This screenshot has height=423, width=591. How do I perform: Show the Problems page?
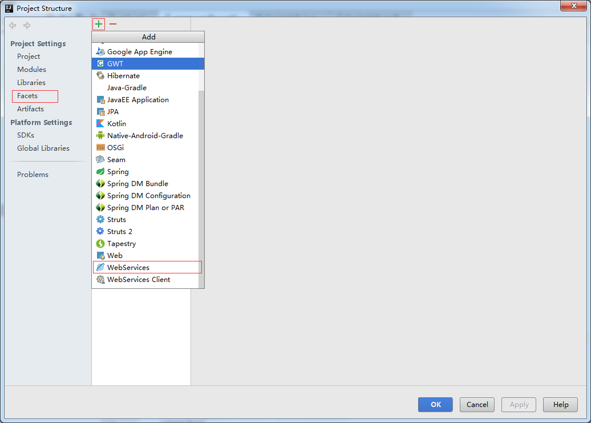click(33, 175)
